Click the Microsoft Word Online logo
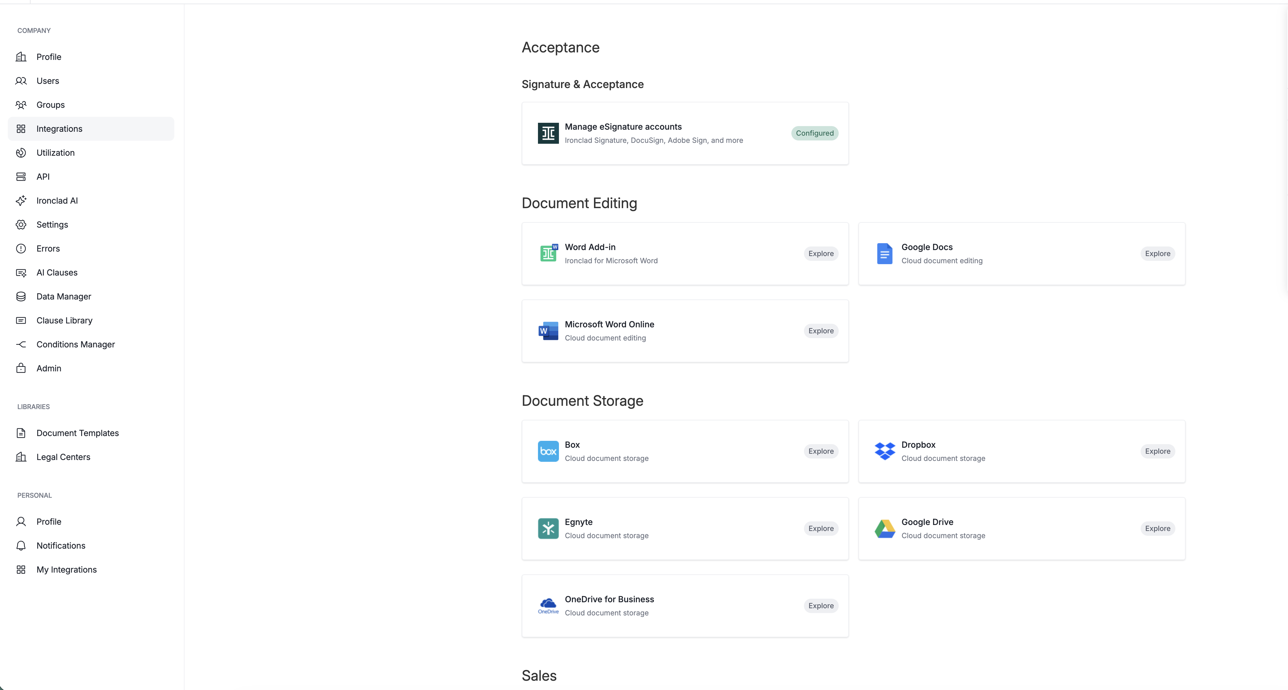The image size is (1288, 690). [x=548, y=331]
